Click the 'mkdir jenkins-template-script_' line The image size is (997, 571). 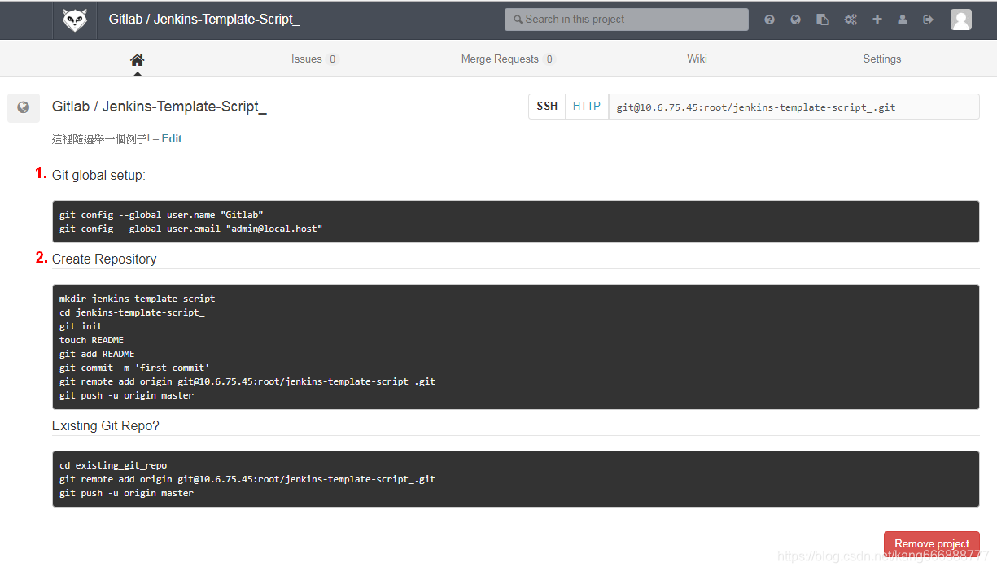pos(140,299)
